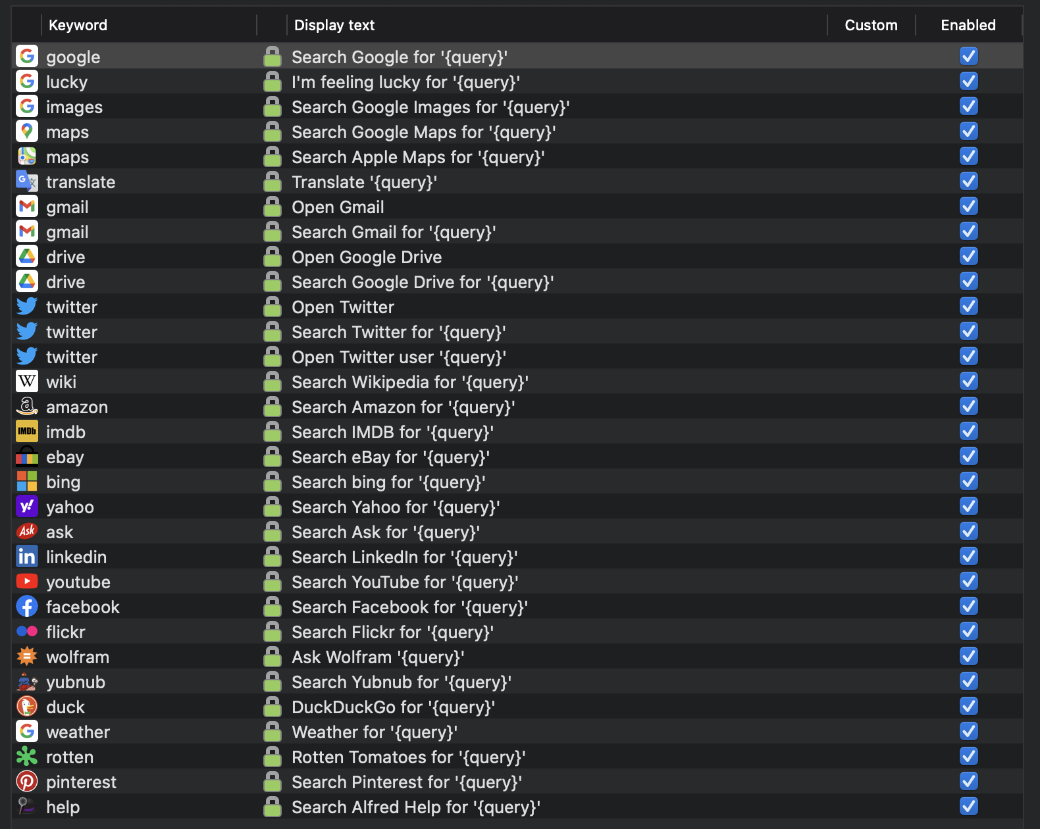Select the 'weather' keyword text
The height and width of the screenshot is (829, 1040).
(x=78, y=732)
